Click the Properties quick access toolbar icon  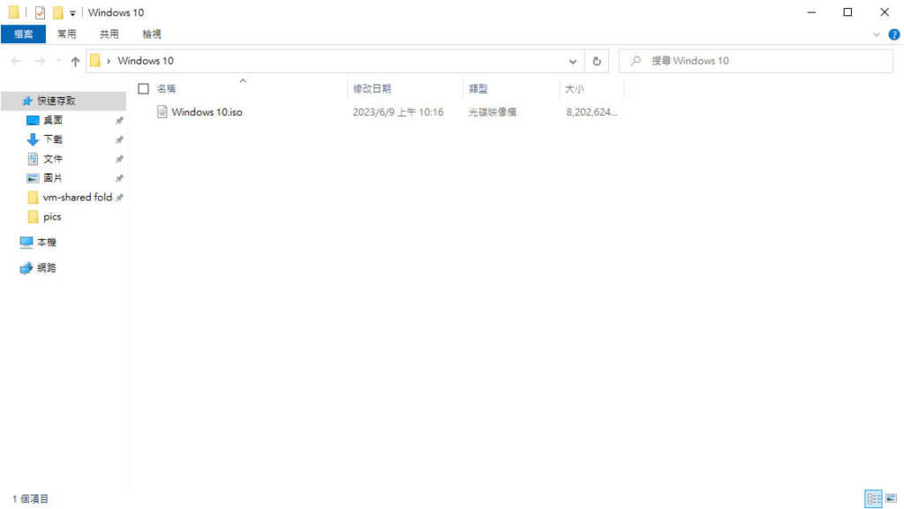40,12
